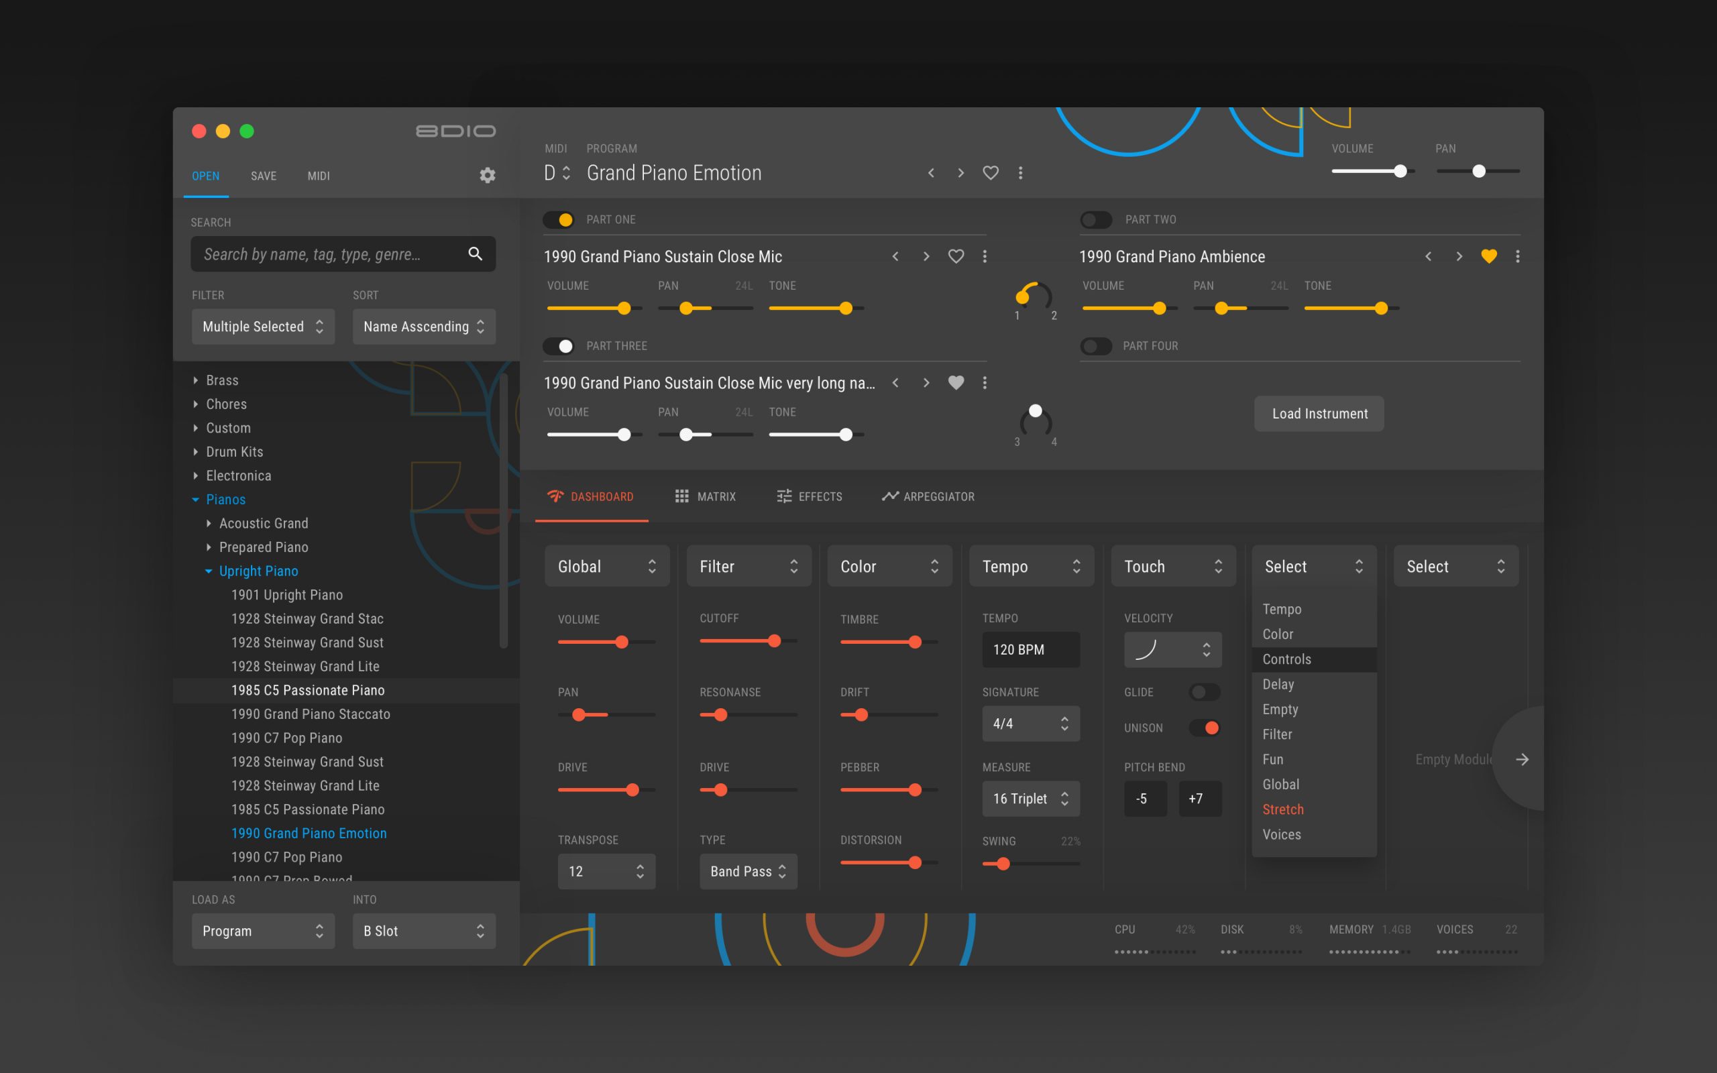The image size is (1717, 1073).
Task: Unfavorite 1990 Grand Piano Ambience heart
Action: tap(1488, 256)
